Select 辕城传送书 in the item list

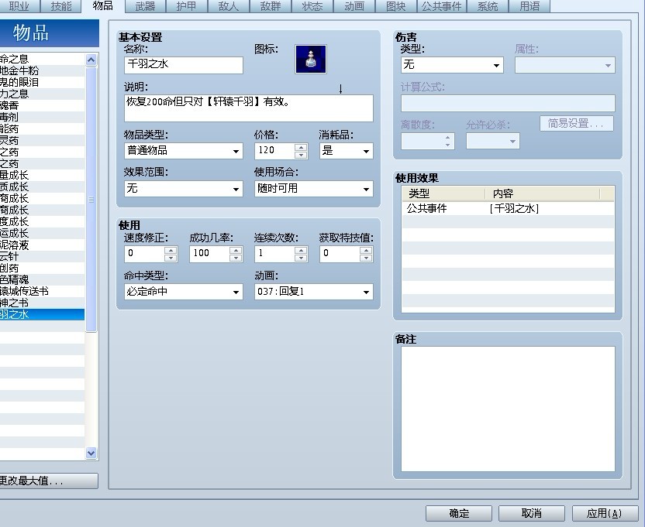pos(43,291)
